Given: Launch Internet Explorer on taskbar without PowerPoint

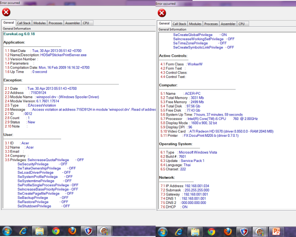Looking at the screenshot, I should tap(23, 231).
